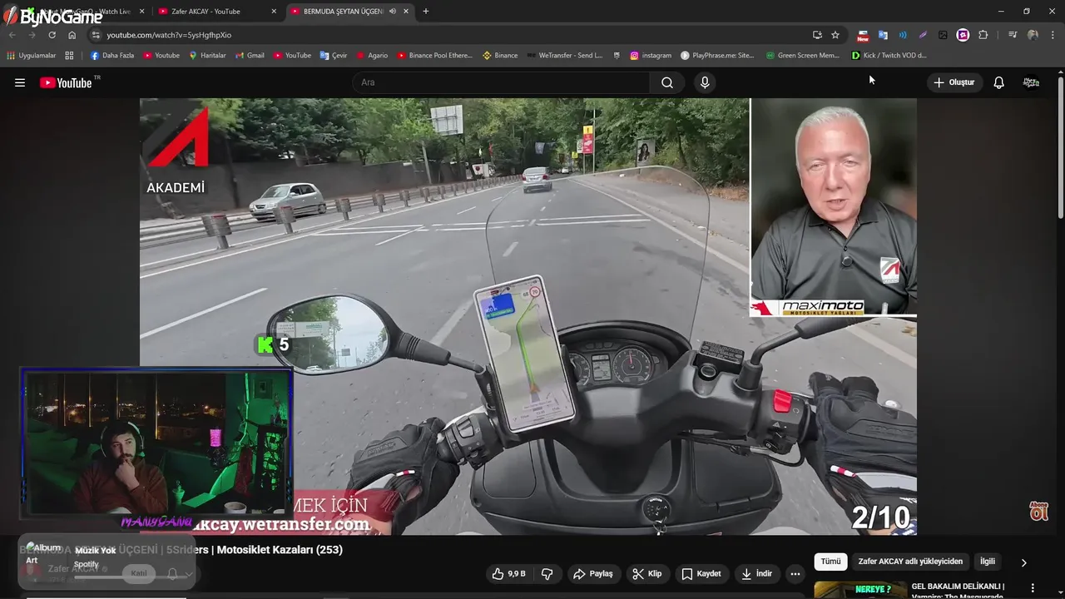Open the Kick / Twitch VOD bookmark
This screenshot has width=1065, height=599.
[889, 56]
